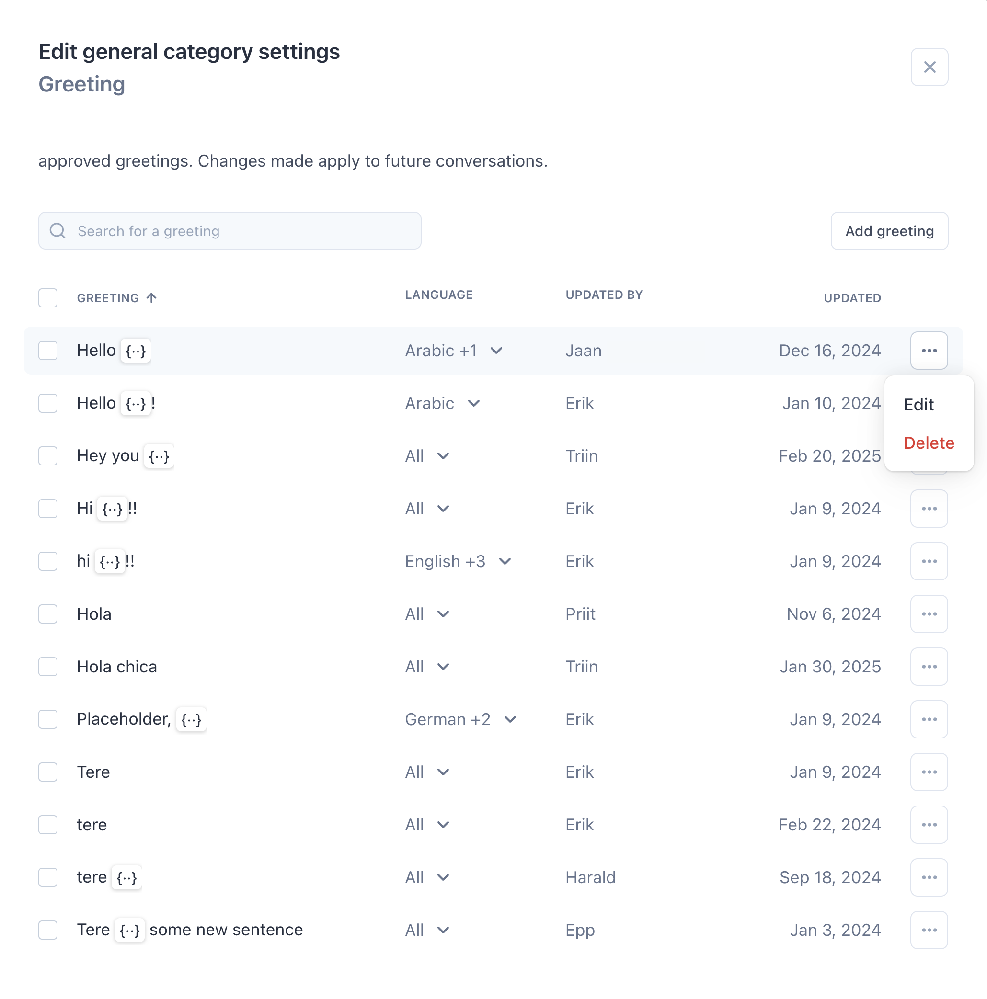Focus the Search for a greeting field
Viewport: 987px width, 999px height.
(230, 231)
